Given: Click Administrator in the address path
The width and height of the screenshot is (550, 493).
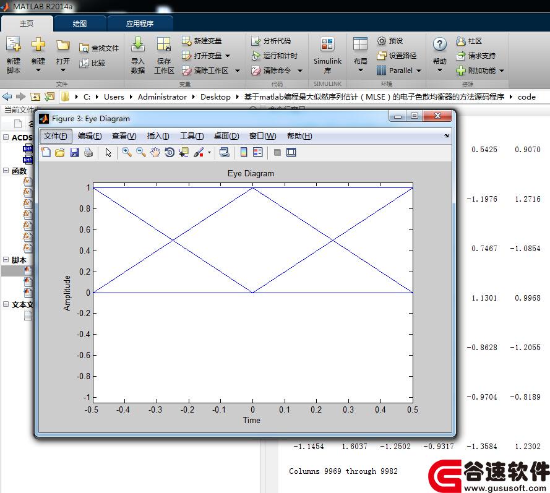Looking at the screenshot, I should [x=162, y=96].
